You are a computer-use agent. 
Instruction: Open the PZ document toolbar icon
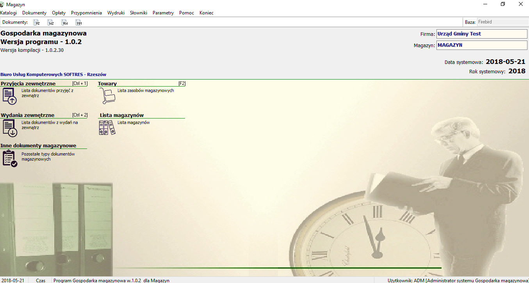coord(36,22)
